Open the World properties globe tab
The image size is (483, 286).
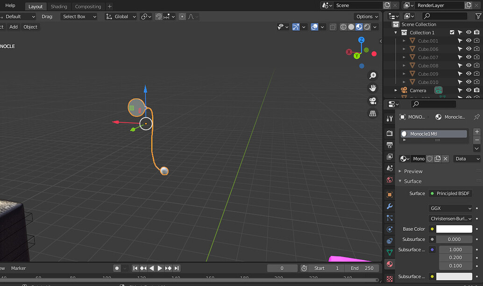390,180
